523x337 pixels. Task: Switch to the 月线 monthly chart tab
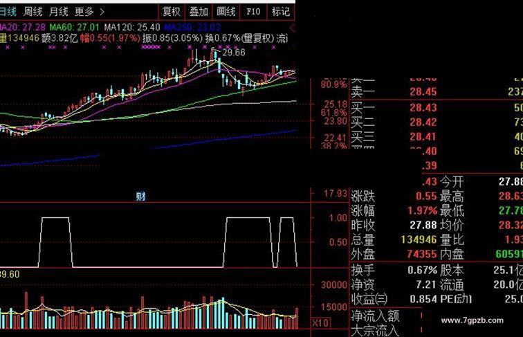58,12
